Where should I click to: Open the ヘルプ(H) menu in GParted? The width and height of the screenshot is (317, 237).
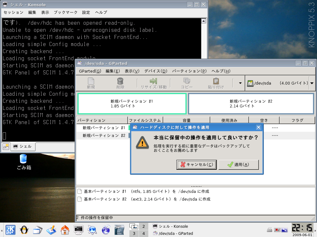tap(221, 71)
